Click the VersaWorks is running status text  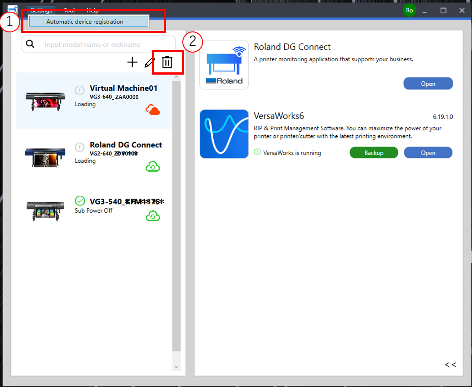click(292, 153)
